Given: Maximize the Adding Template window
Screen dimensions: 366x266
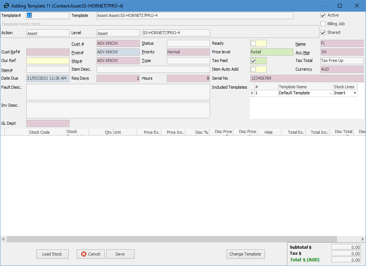Looking at the screenshot, I should pyautogui.click(x=340, y=6).
